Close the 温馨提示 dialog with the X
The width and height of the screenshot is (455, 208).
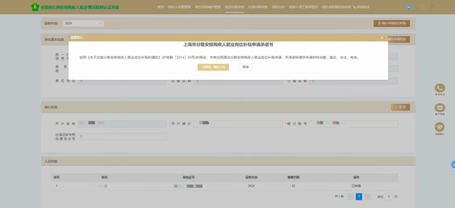(382, 38)
